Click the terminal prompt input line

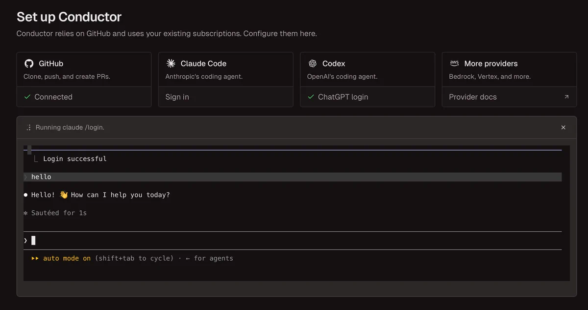pyautogui.click(x=293, y=241)
